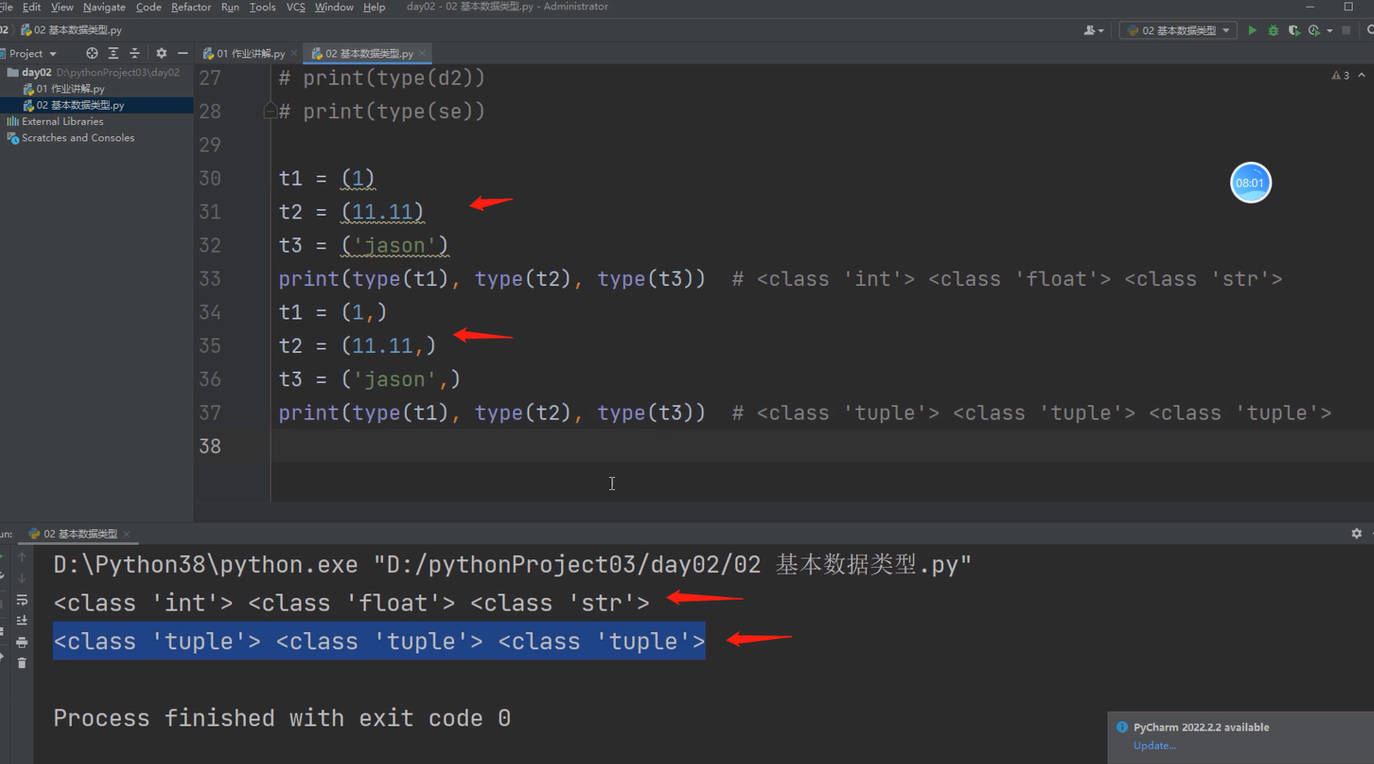Viewport: 1374px width, 764px height.
Task: Hide the Project panel with minus icon
Action: 182,53
